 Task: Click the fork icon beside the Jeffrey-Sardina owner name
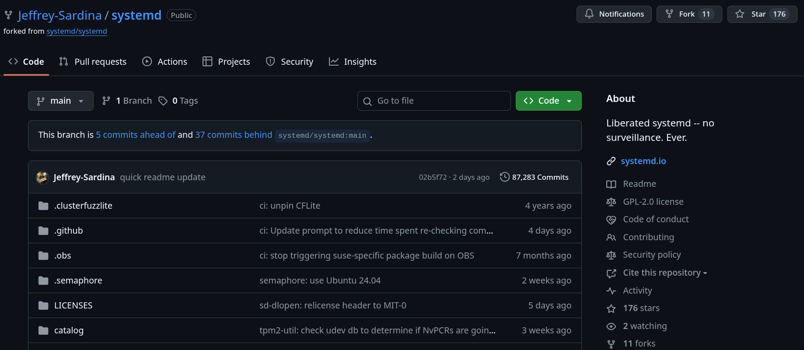[x=8, y=15]
